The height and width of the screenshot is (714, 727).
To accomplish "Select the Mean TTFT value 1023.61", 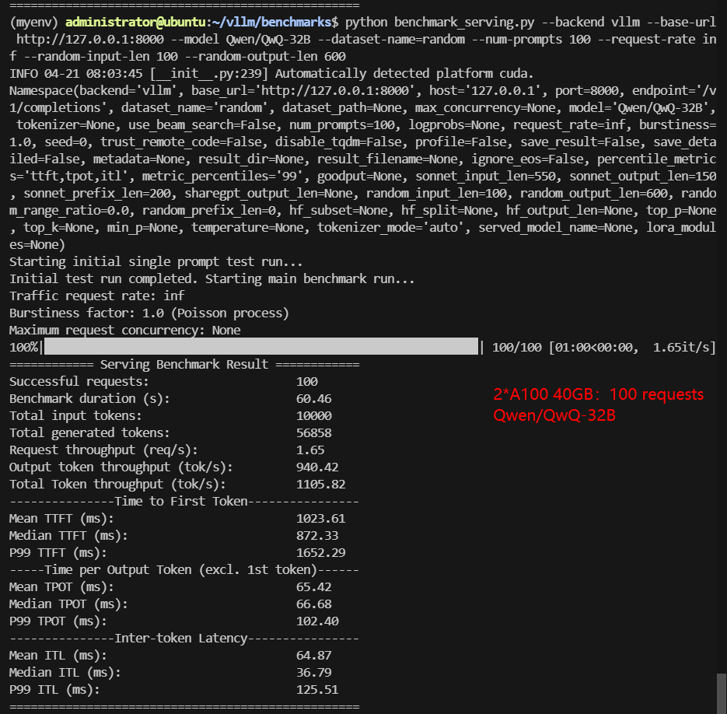I will click(x=321, y=519).
